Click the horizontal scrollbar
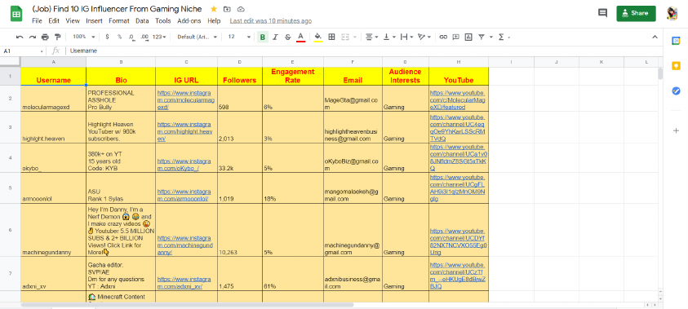Viewport: 688px width, 309px height. pos(187,304)
